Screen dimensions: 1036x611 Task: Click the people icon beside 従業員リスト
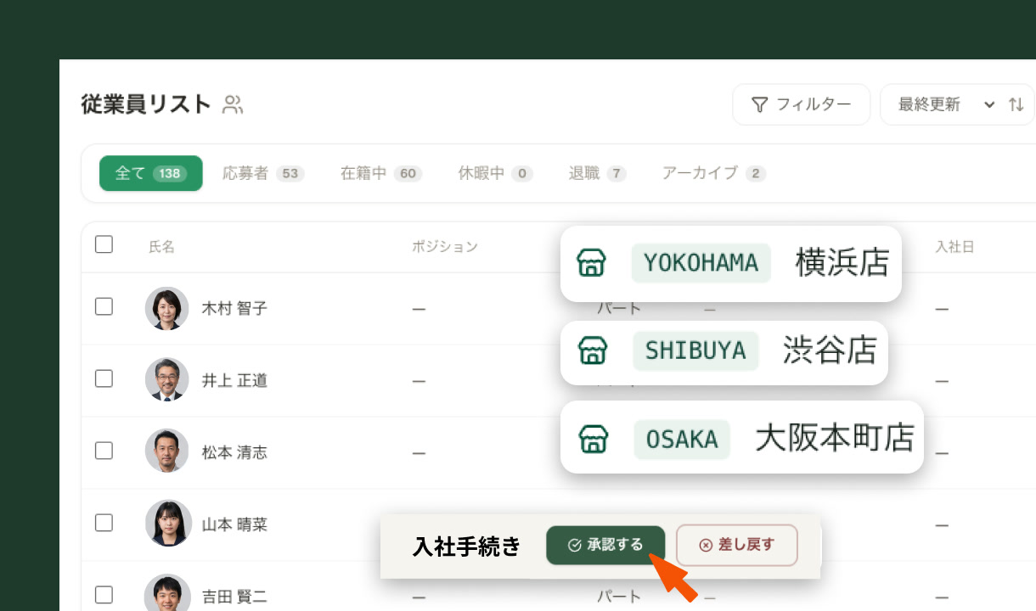tap(233, 104)
